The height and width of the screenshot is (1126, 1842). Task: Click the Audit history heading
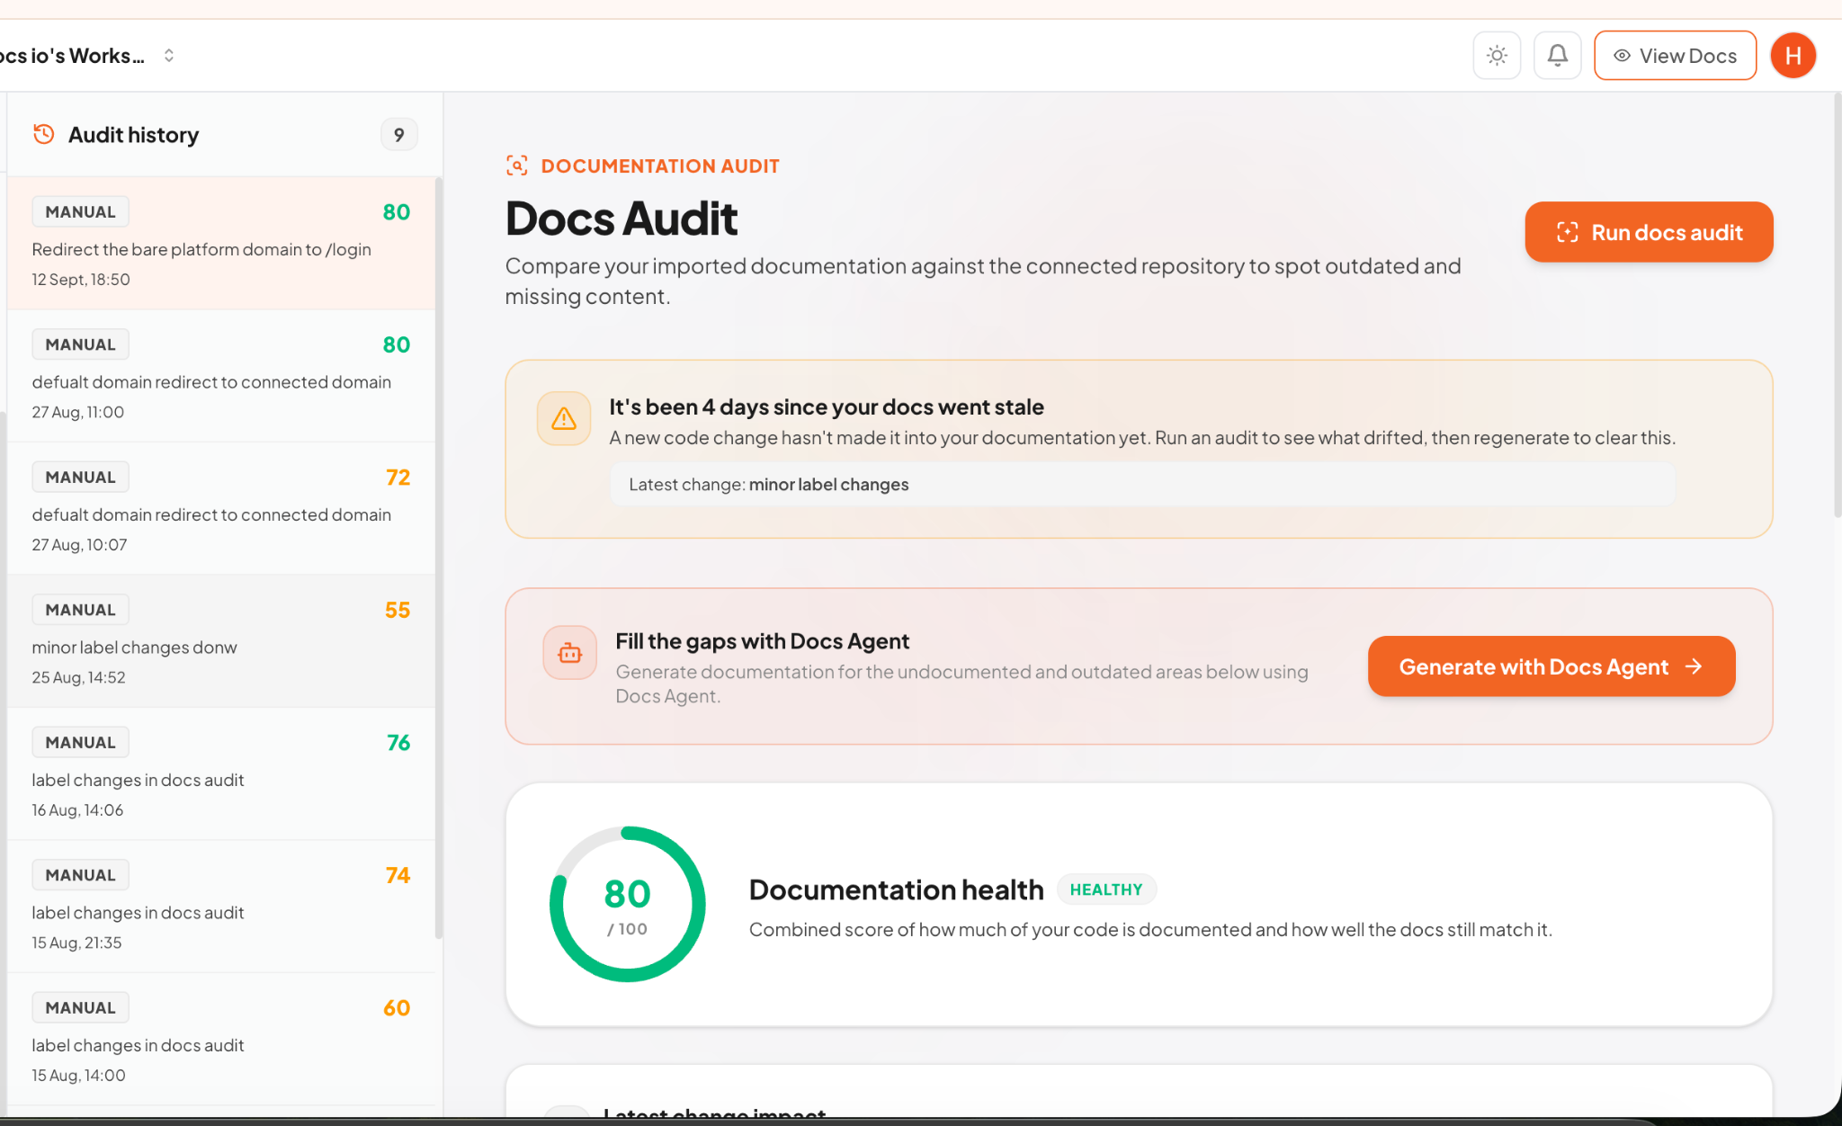coord(134,135)
